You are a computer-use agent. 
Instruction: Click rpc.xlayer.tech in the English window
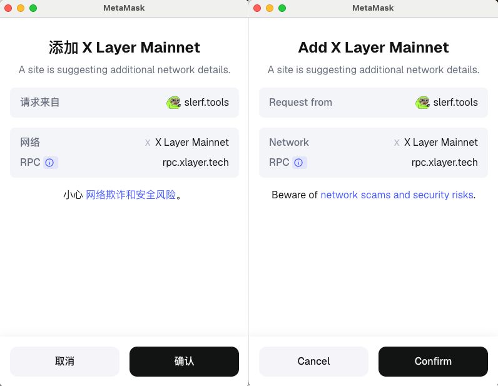tap(444, 163)
